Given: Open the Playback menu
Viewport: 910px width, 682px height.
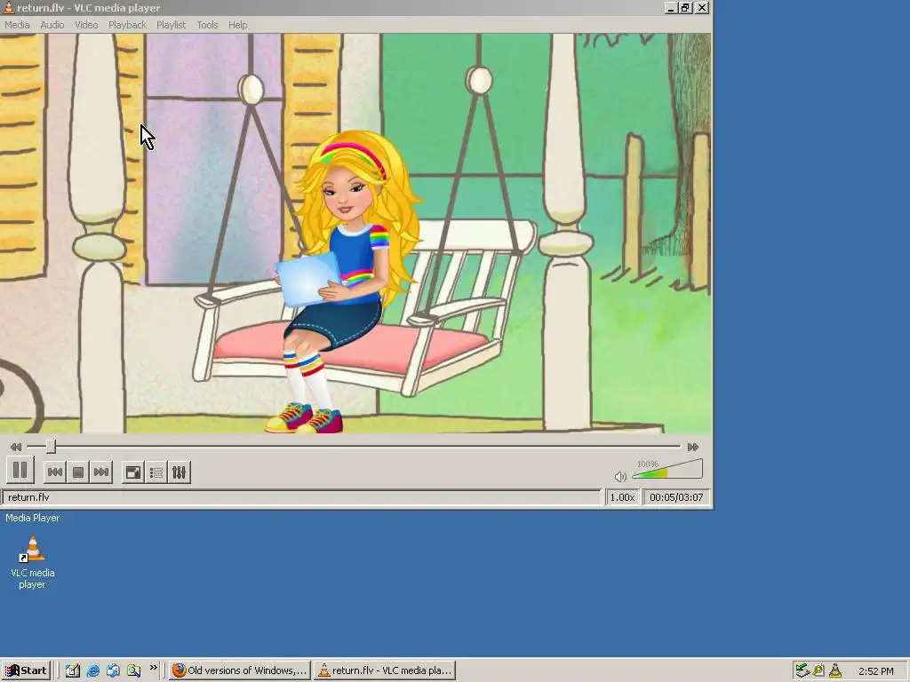Looking at the screenshot, I should [x=127, y=25].
